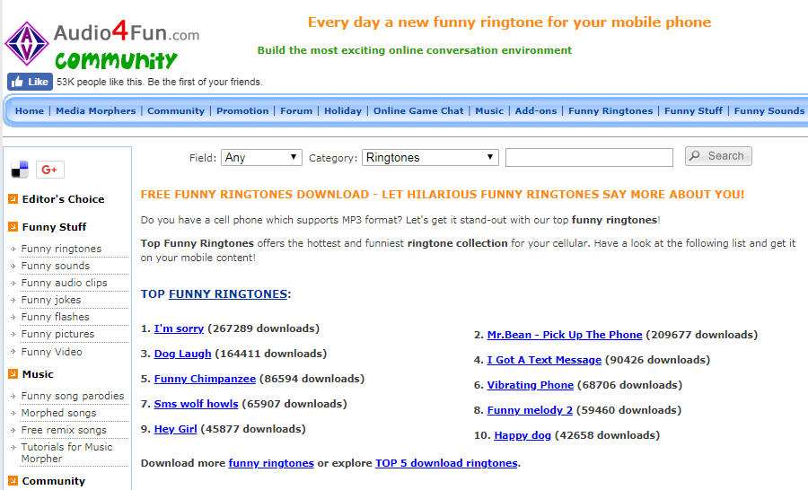The width and height of the screenshot is (808, 490).
Task: Click the Funny Stuff arrow icon
Action: click(x=13, y=227)
